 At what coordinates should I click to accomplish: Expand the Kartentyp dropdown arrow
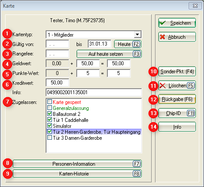click(x=138, y=35)
